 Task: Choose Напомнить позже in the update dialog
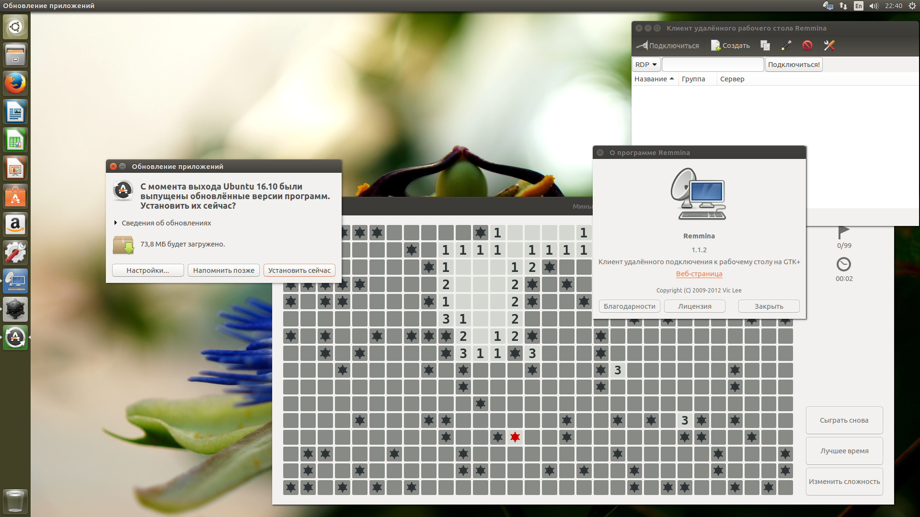point(224,270)
